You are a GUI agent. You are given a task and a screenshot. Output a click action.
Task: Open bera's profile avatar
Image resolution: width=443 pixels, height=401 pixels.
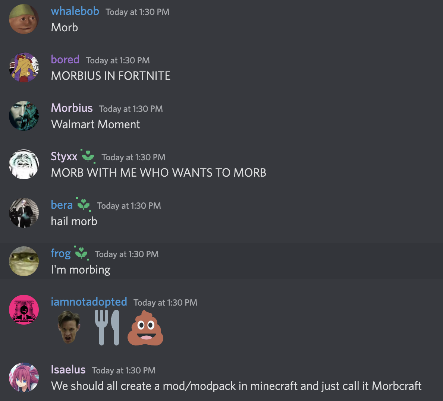pos(24,213)
